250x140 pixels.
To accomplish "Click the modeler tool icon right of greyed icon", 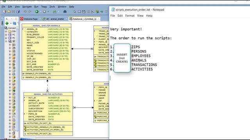I will point(93,12).
